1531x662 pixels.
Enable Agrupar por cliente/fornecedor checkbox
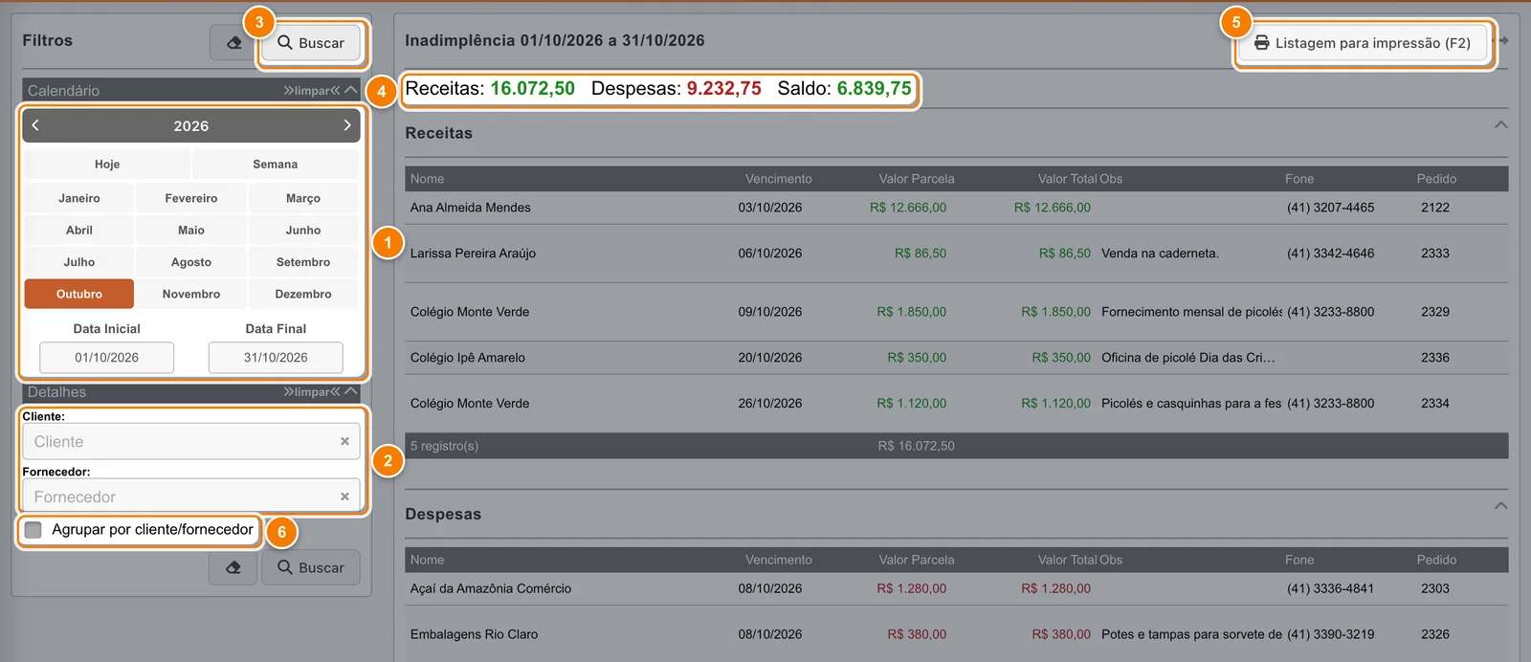[x=33, y=530]
